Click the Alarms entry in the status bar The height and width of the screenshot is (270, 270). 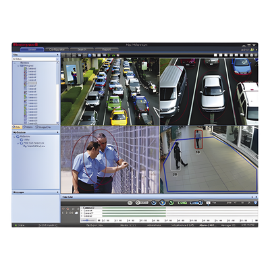coord(208,225)
